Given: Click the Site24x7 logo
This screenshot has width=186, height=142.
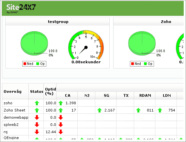Looking at the screenshot, I should [21, 9].
